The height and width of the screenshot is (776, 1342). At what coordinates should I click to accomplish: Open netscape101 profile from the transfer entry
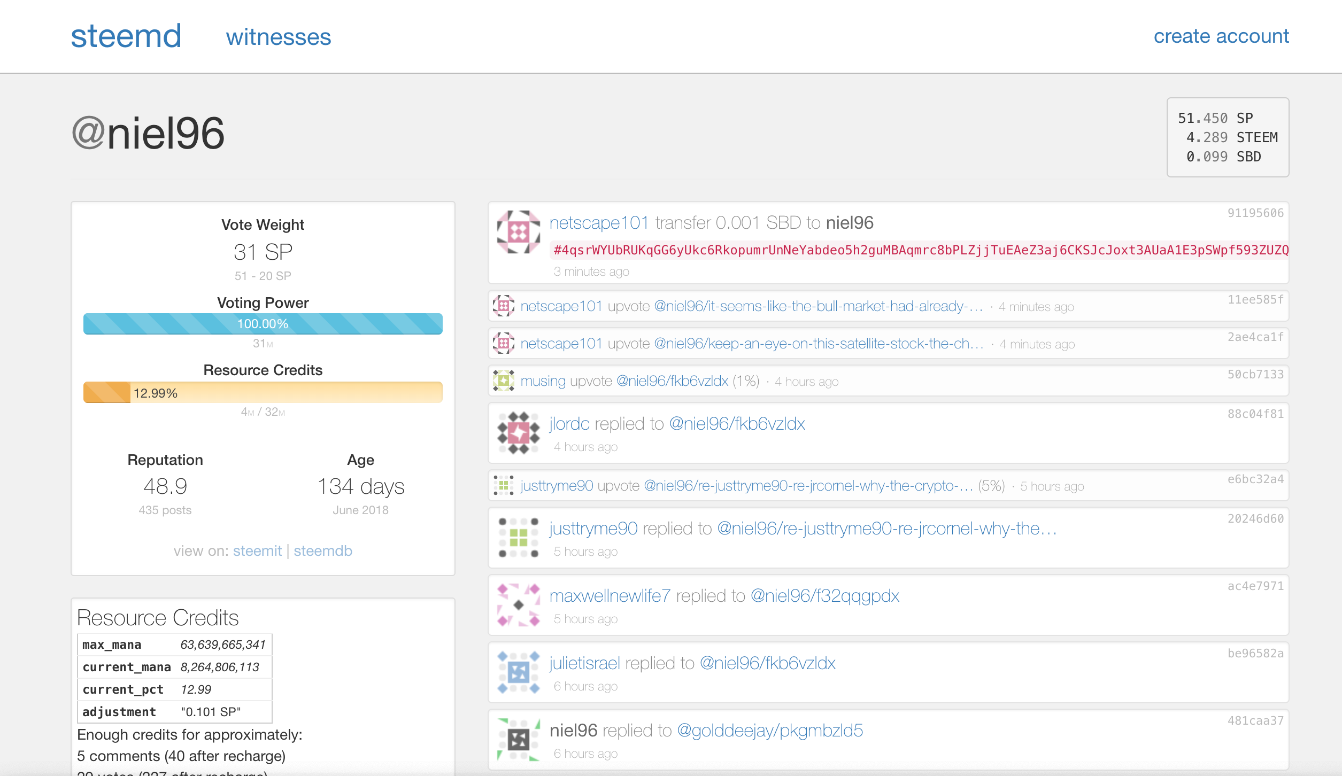599,222
